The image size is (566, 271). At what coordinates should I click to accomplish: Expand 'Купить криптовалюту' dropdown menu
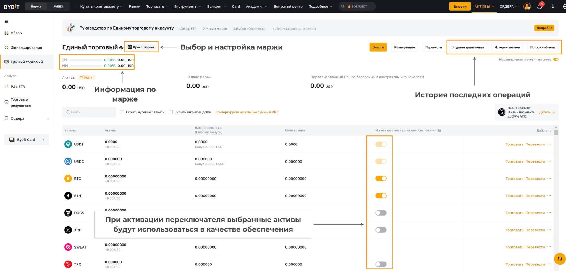101,6
